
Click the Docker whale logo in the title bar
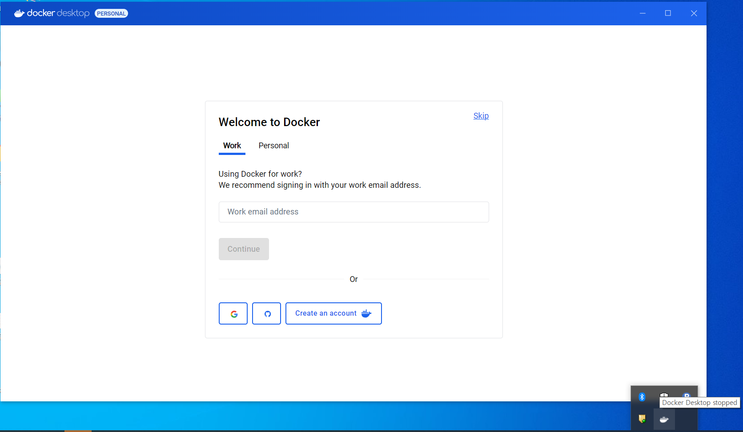pyautogui.click(x=19, y=13)
